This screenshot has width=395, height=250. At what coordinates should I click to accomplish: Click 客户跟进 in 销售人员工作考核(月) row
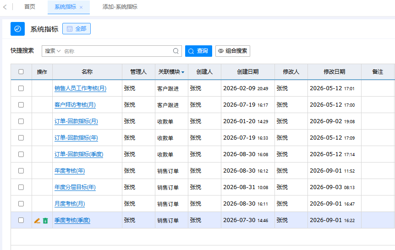click(168, 89)
